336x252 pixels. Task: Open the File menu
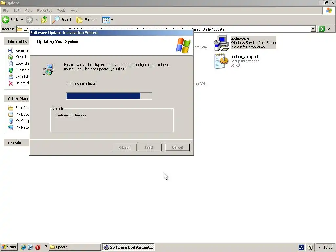point(6,10)
